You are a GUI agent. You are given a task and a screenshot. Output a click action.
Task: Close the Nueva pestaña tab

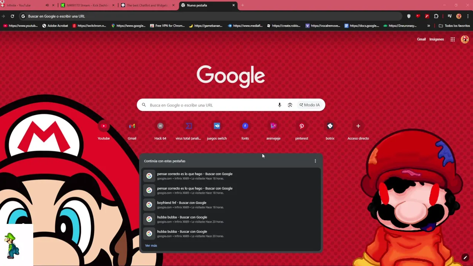pos(234,5)
